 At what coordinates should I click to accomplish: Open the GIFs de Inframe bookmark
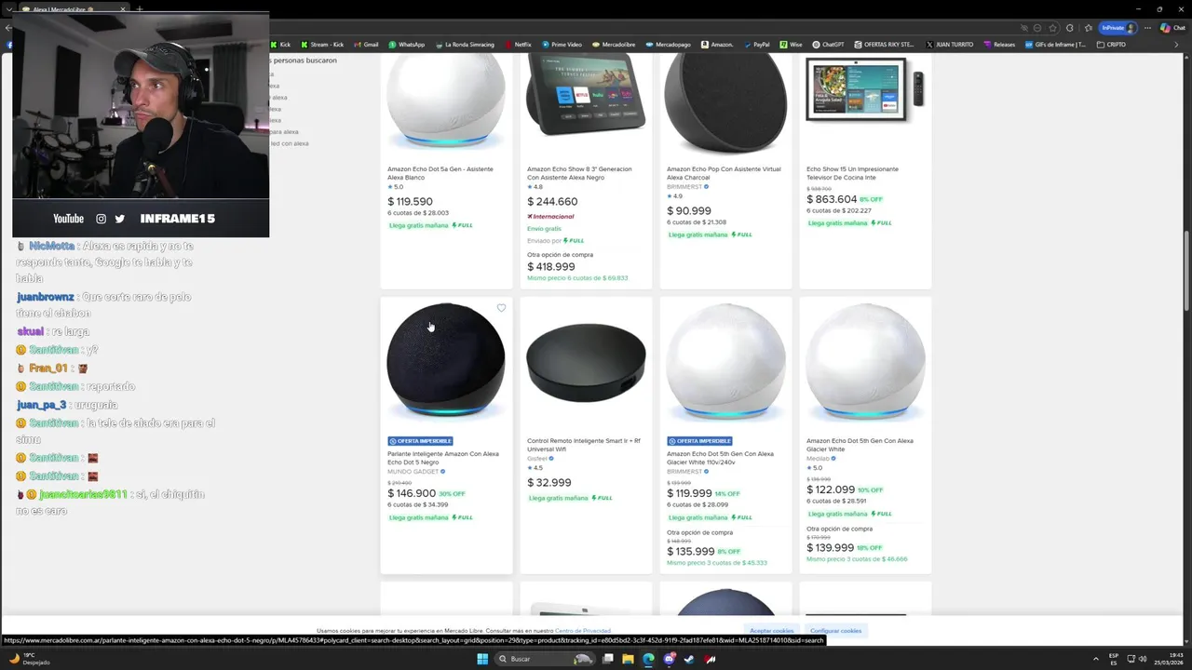click(1055, 45)
